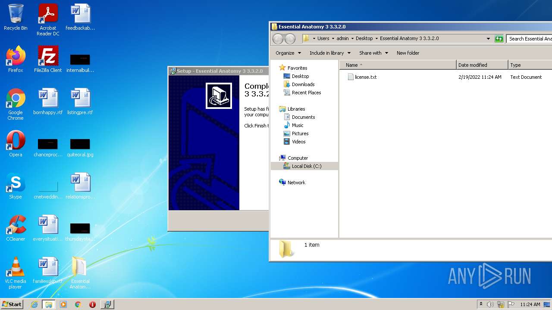
Task: Sort files by Type column header
Action: [530, 65]
